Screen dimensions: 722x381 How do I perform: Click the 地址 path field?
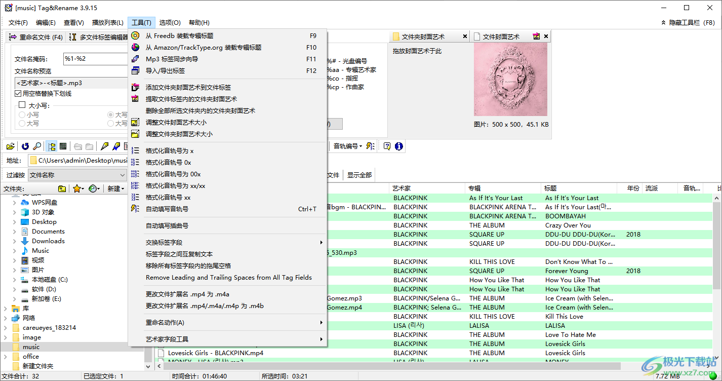click(x=78, y=160)
